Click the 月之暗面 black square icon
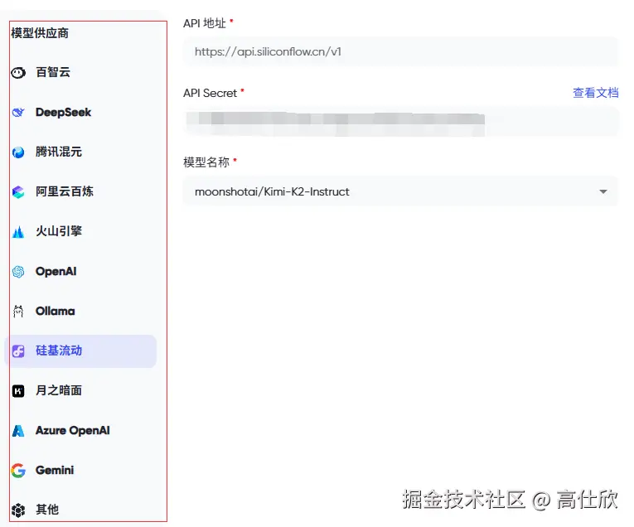The width and height of the screenshot is (634, 527). (18, 391)
